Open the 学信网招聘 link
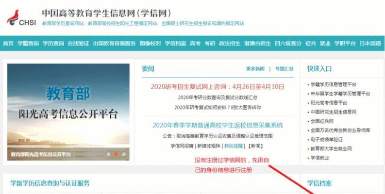This screenshot has width=385, height=194. click(182, 146)
